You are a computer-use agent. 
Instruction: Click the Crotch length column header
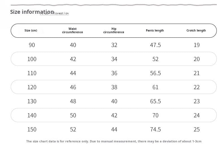(196, 30)
